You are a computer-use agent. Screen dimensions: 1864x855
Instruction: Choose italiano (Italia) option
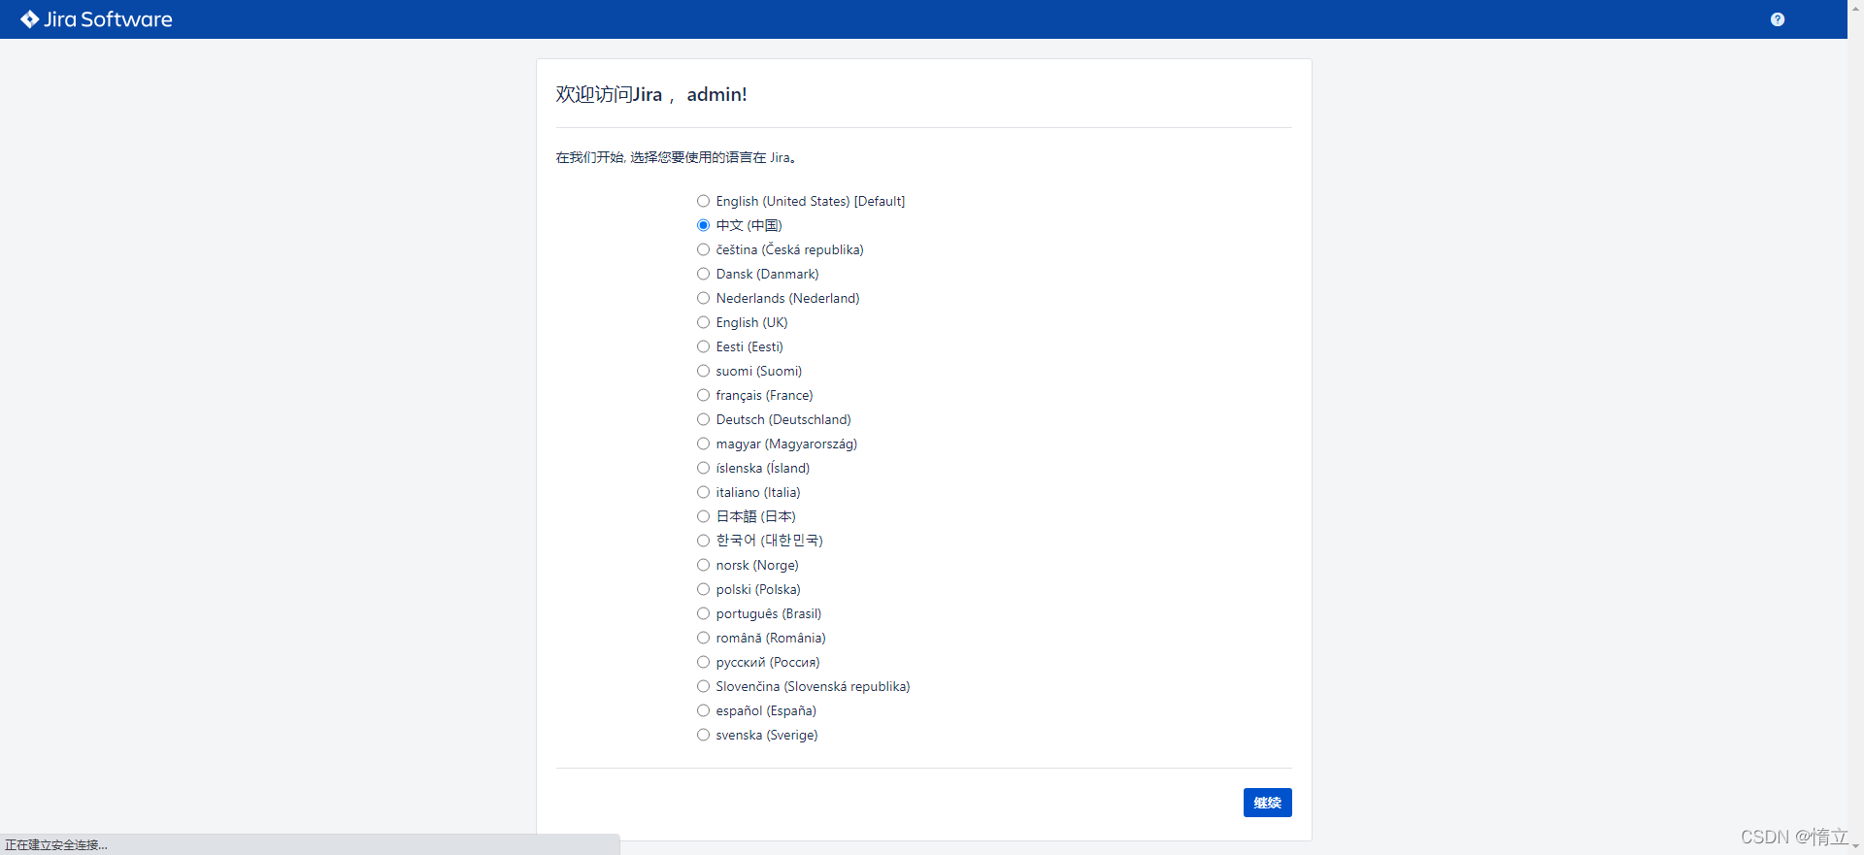point(703,492)
